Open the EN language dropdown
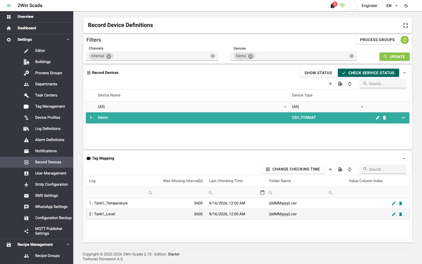This screenshot has width=422, height=264. 392,6
